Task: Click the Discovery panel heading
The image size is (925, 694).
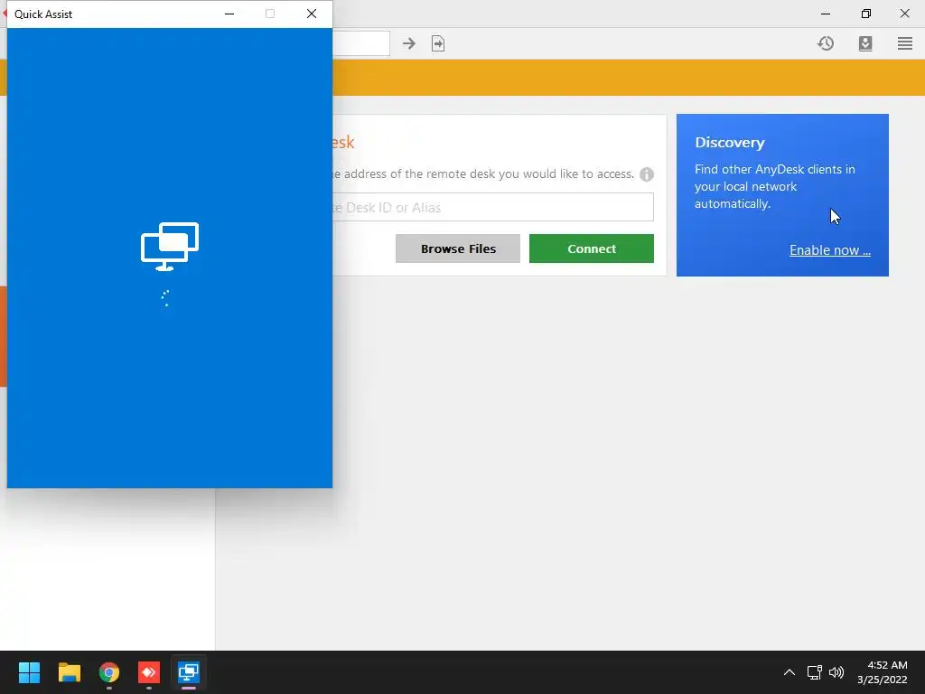Action: (730, 142)
